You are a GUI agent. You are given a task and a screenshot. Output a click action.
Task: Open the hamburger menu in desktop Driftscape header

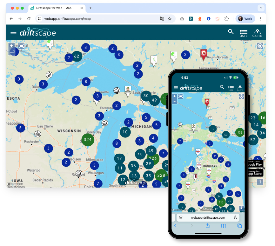coord(13,33)
